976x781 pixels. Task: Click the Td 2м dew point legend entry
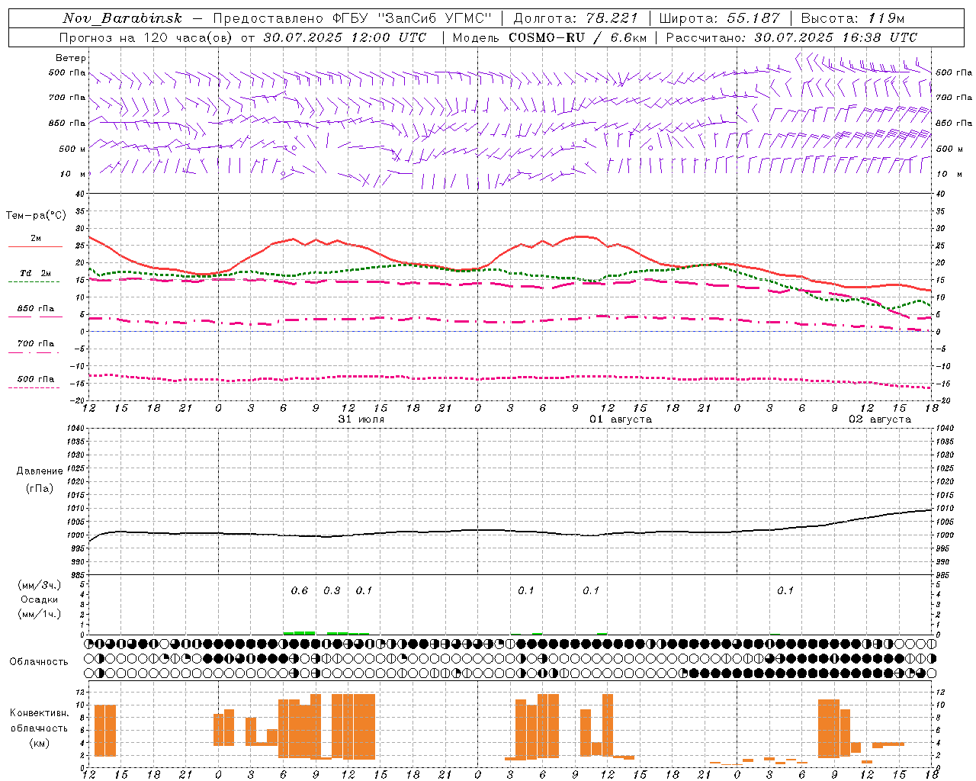click(x=35, y=273)
